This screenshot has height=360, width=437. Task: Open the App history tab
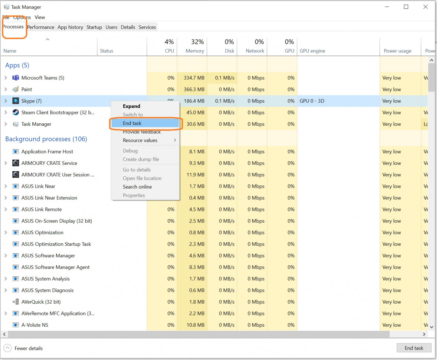70,27
